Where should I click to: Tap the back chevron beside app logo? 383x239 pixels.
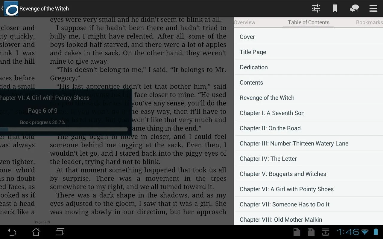tap(2, 9)
